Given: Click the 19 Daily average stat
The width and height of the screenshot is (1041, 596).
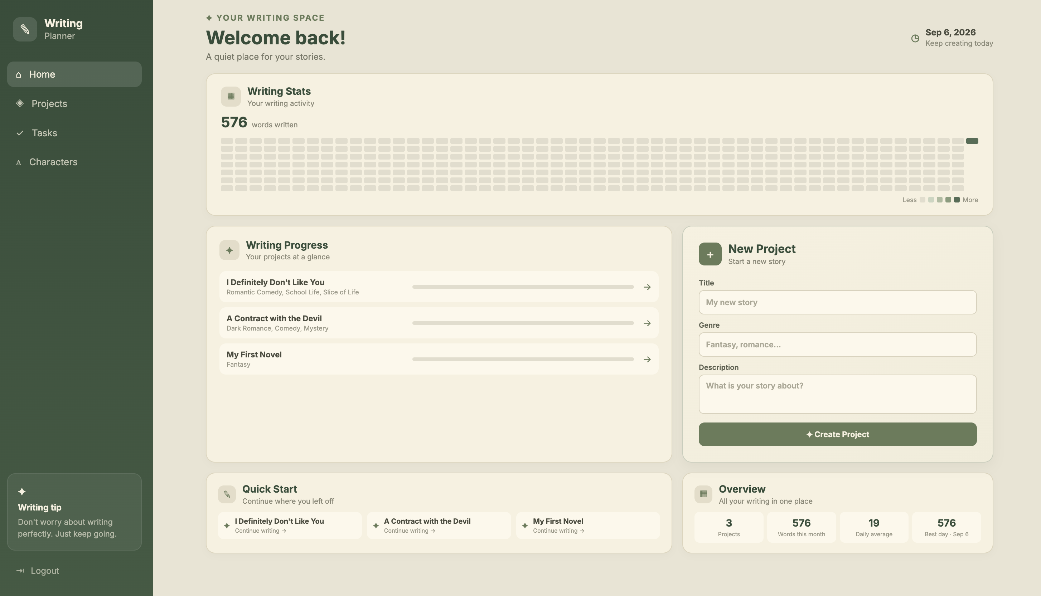Looking at the screenshot, I should [x=874, y=527].
